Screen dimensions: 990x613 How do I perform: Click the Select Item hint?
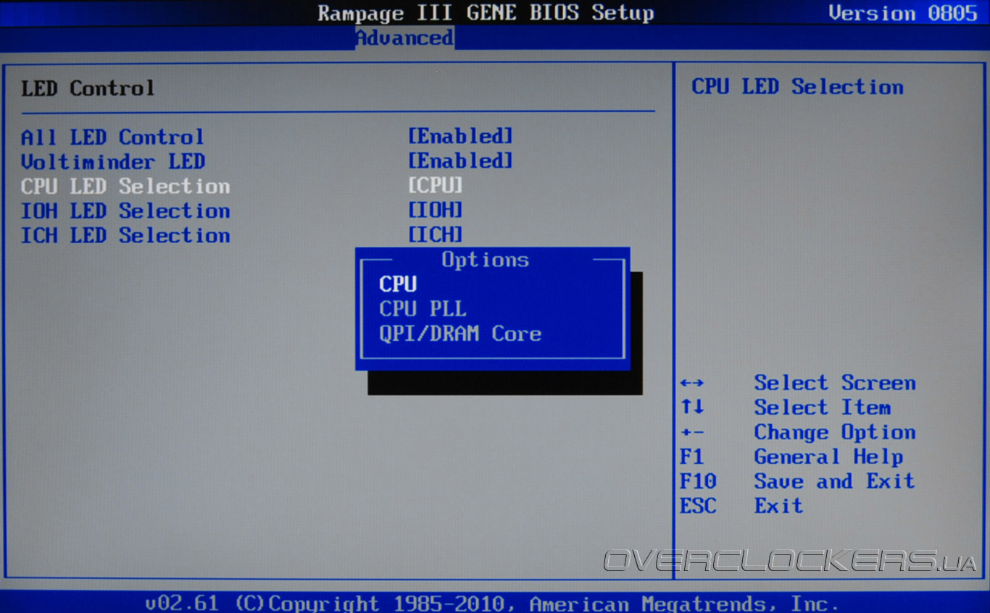823,407
